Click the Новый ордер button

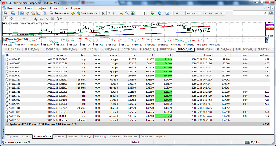click(x=59, y=13)
